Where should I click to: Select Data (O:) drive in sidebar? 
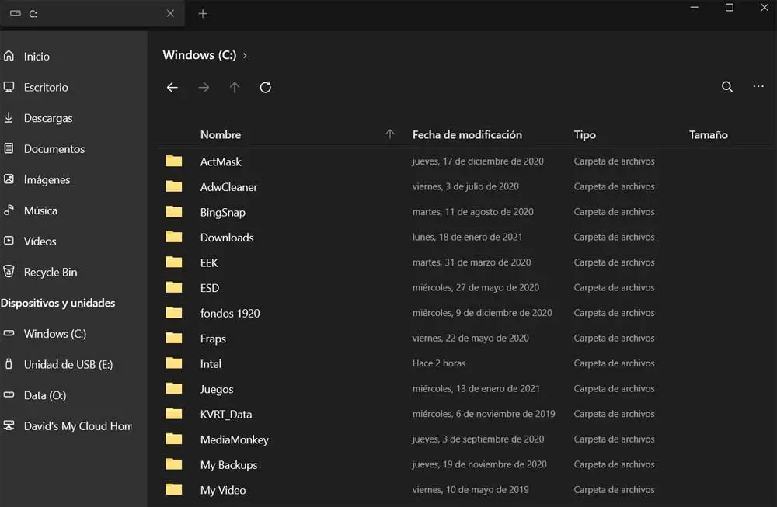73,395
